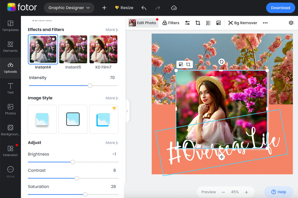This screenshot has height=198, width=298.
Task: Undo the last action
Action: click(144, 8)
